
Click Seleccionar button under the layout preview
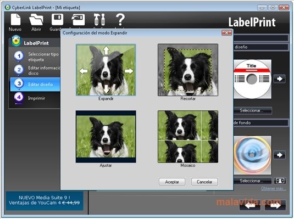pos(252,110)
